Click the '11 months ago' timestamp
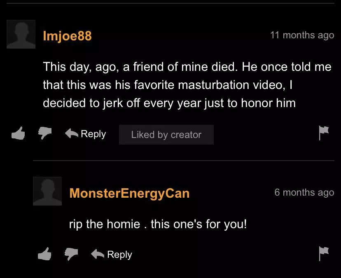This screenshot has width=341, height=278. pos(302,35)
